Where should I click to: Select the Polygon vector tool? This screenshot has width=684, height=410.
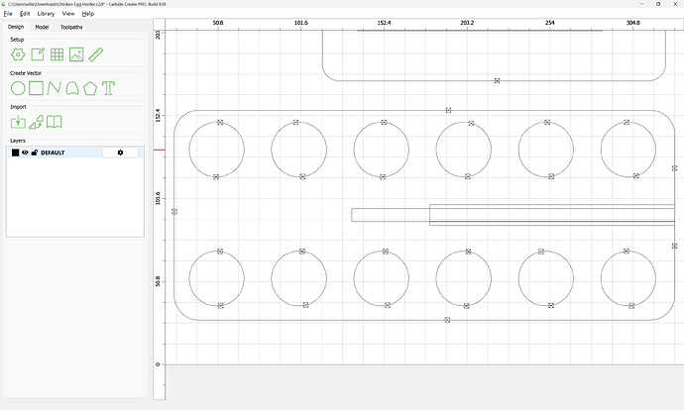90,89
